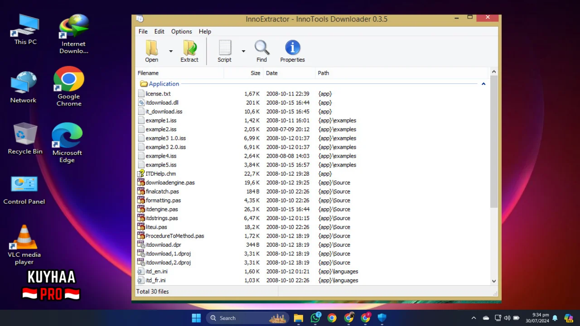Sort by the Date column header
Viewport: 580px width, 326px height.
click(289, 73)
